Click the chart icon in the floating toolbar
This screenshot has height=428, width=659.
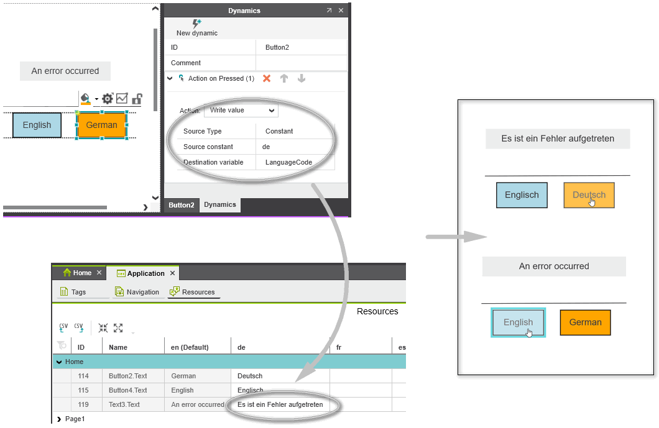122,99
